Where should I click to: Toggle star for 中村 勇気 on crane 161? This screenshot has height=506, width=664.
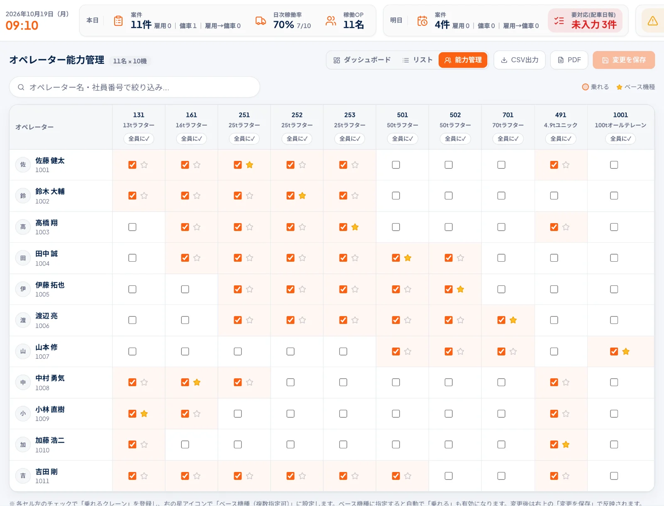click(x=197, y=382)
